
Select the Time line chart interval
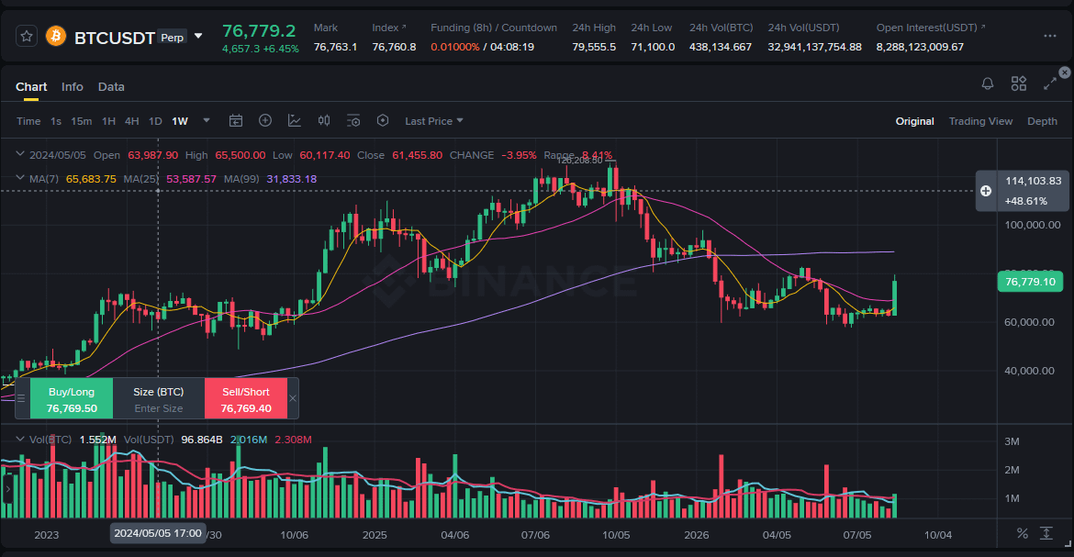(28, 121)
